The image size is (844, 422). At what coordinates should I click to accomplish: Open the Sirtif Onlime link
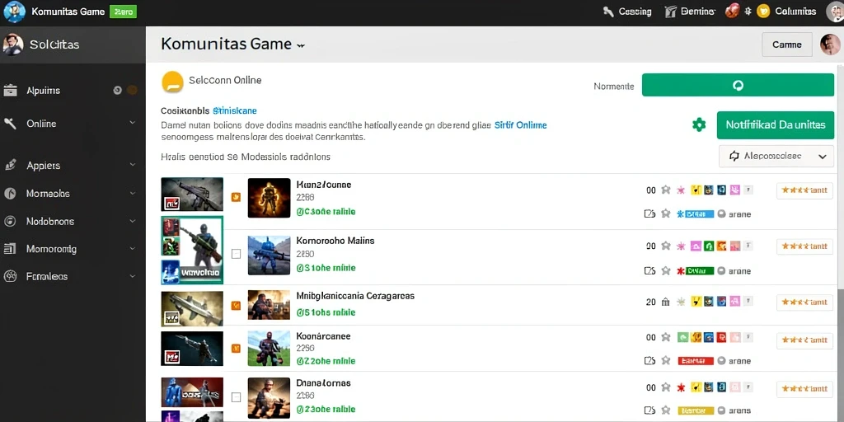click(x=520, y=125)
